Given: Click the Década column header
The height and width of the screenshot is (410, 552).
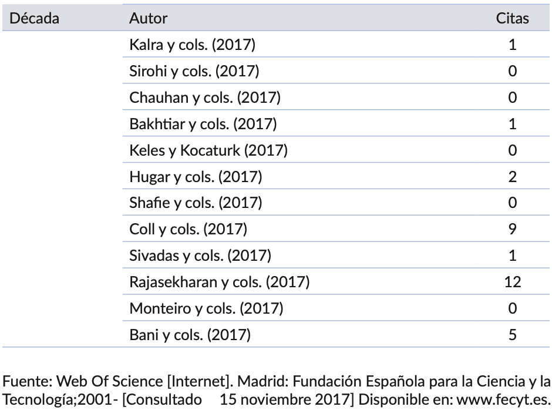Looking at the screenshot, I should [x=35, y=18].
